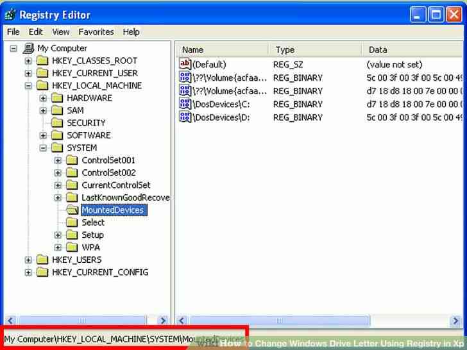The height and width of the screenshot is (350, 467).
Task: Maximize the Registry Editor window
Action: pos(436,14)
